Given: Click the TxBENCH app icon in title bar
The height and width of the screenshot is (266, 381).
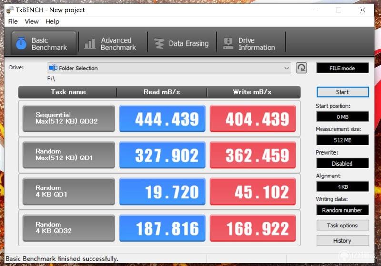Looking at the screenshot, I should [10, 10].
